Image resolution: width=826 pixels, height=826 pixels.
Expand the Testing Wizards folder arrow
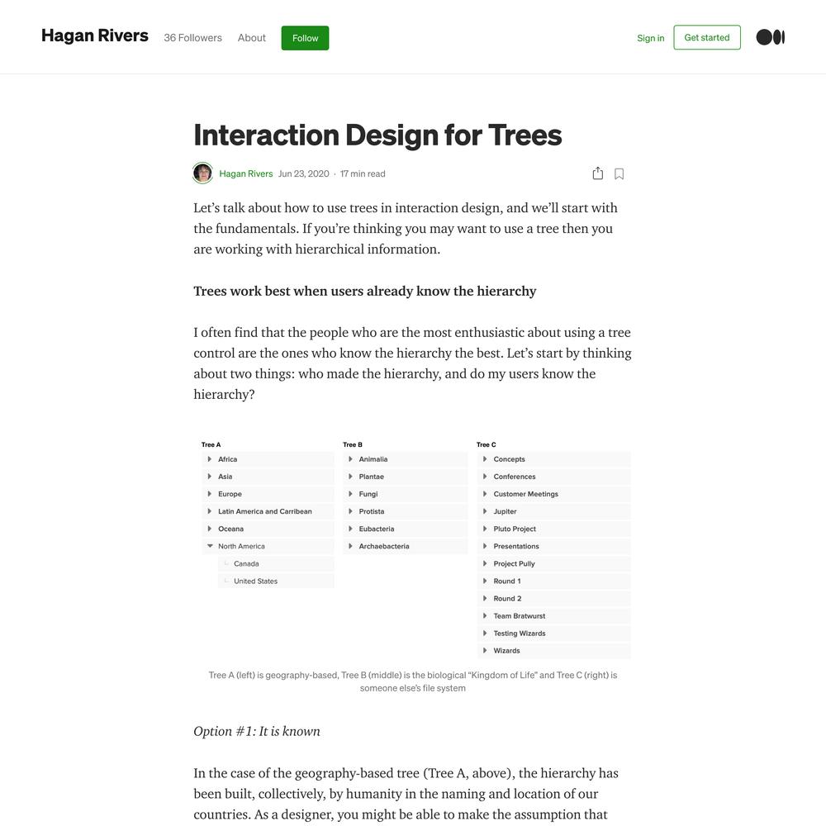(485, 634)
